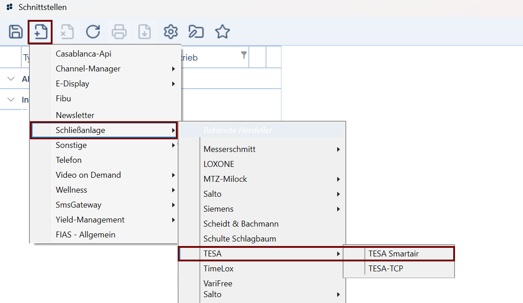Screen dimensions: 523x303
Task: Select LOXONE manufacturer entry
Action: 262,164
